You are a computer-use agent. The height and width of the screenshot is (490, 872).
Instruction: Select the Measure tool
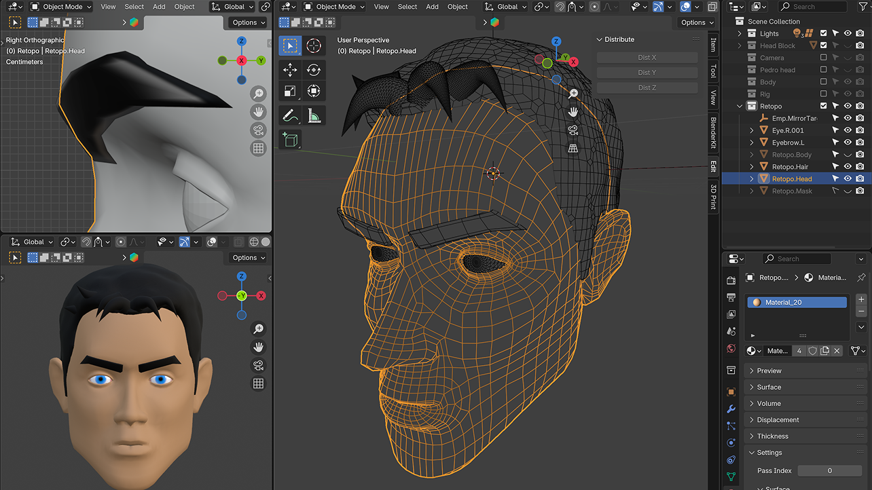(313, 115)
